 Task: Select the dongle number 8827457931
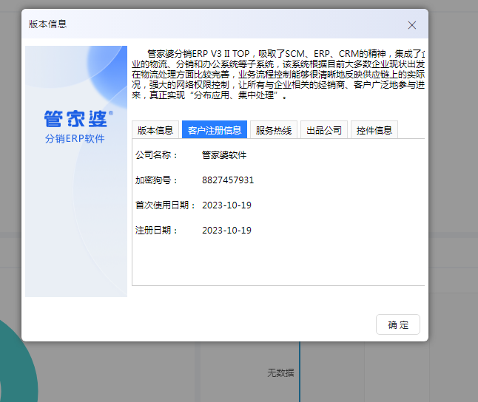[x=228, y=180]
